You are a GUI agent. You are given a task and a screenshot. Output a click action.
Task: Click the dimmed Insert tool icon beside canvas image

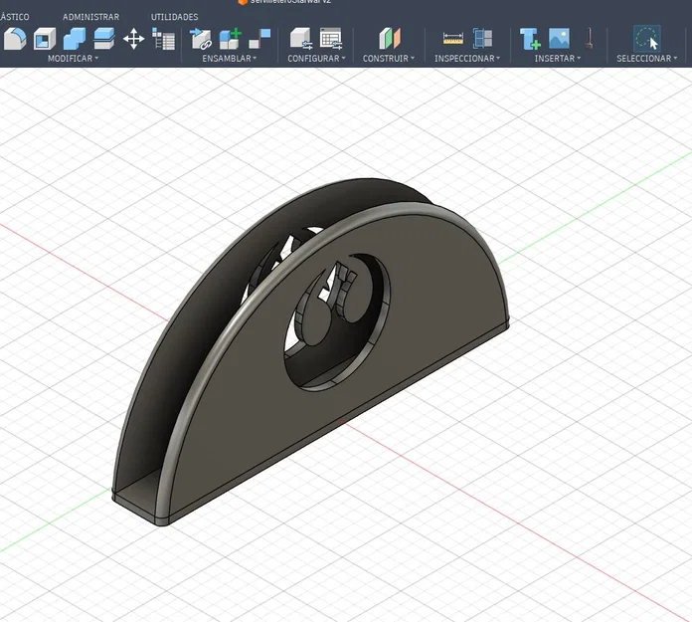(x=589, y=39)
